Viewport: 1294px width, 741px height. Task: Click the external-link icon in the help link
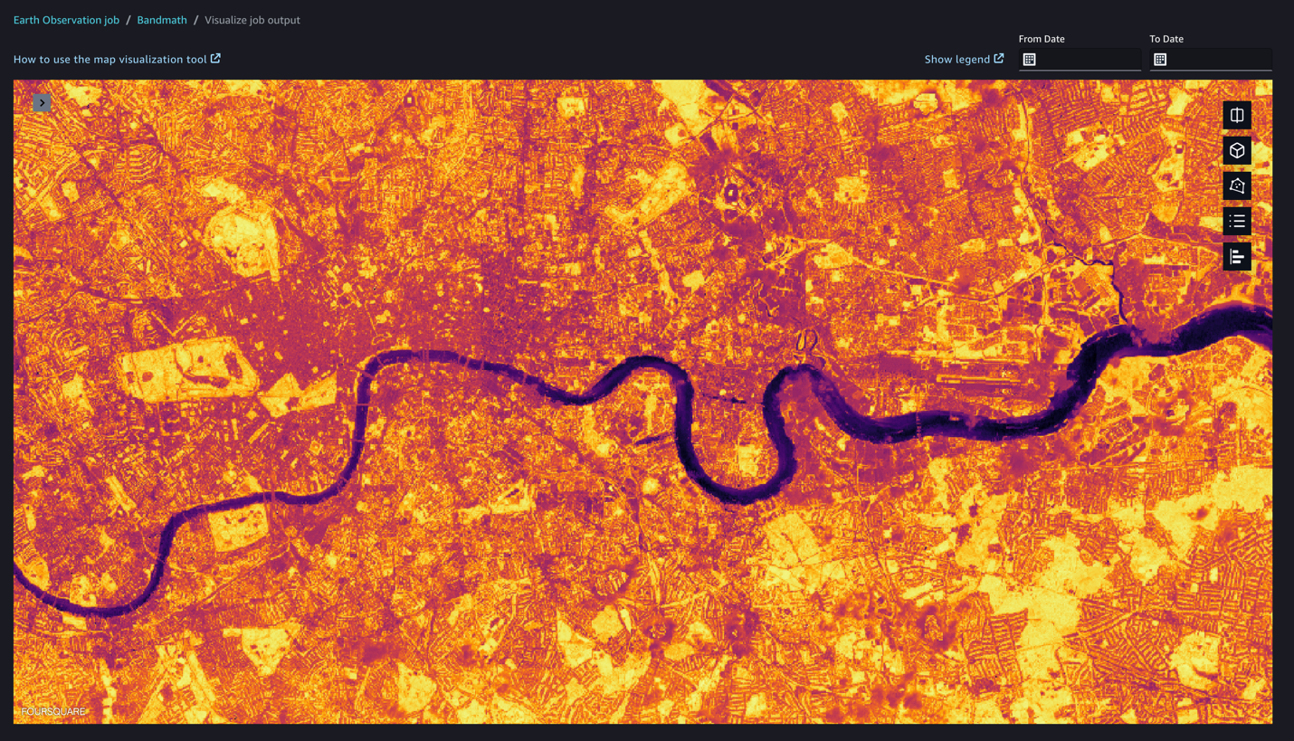(x=214, y=58)
